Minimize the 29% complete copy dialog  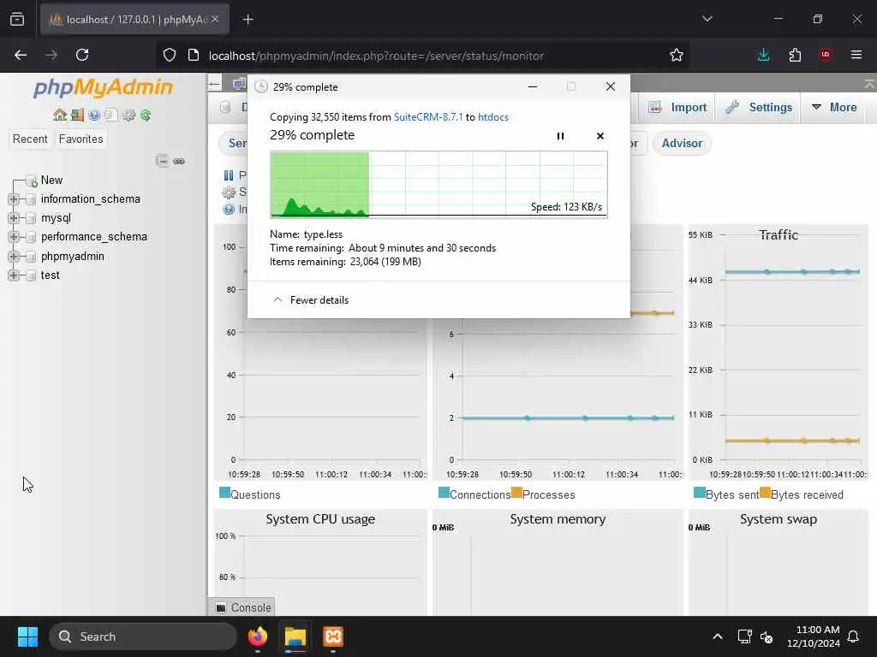533,86
